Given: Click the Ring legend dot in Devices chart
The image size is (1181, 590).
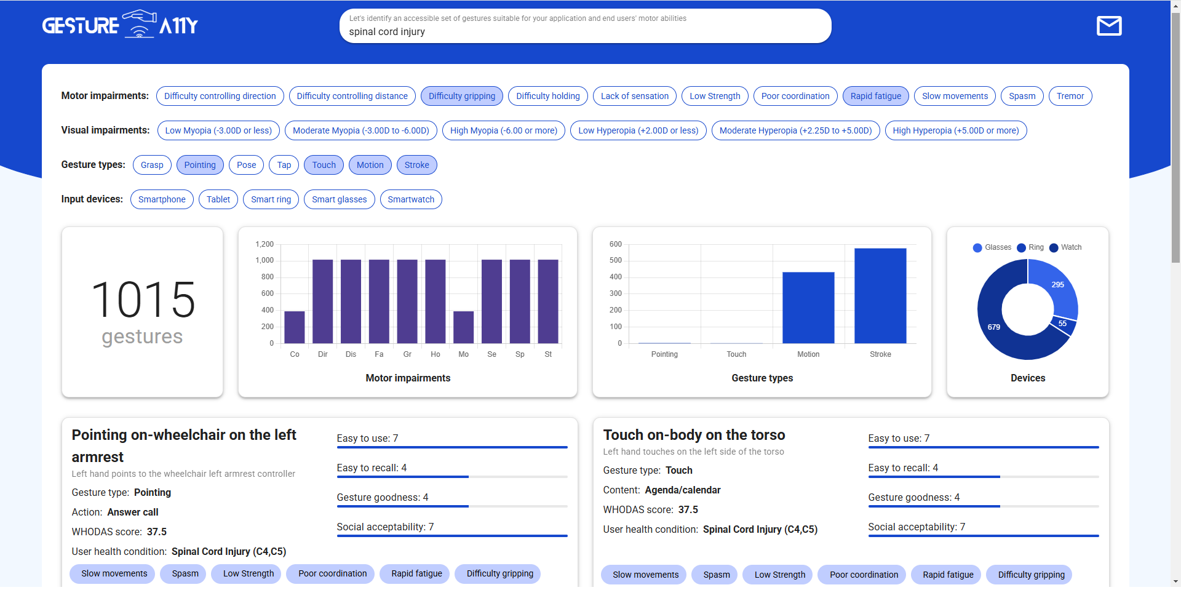Looking at the screenshot, I should point(1022,247).
